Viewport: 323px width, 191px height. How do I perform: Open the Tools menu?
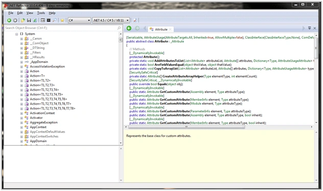tap(41, 13)
